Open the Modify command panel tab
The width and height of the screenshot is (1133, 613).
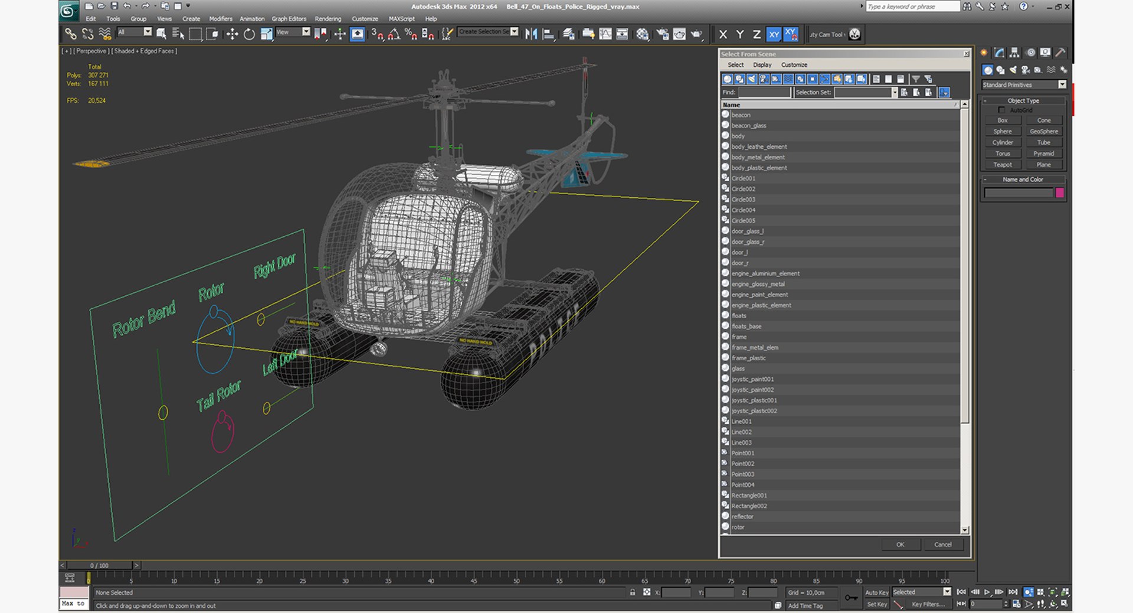tap(999, 53)
